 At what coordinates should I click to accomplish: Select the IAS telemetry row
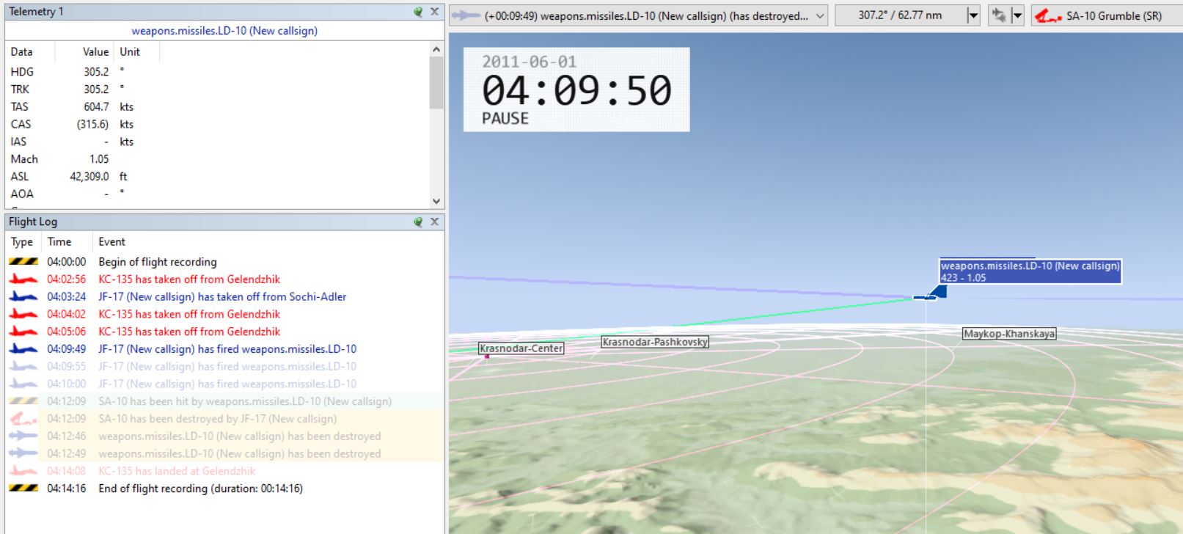(218, 142)
